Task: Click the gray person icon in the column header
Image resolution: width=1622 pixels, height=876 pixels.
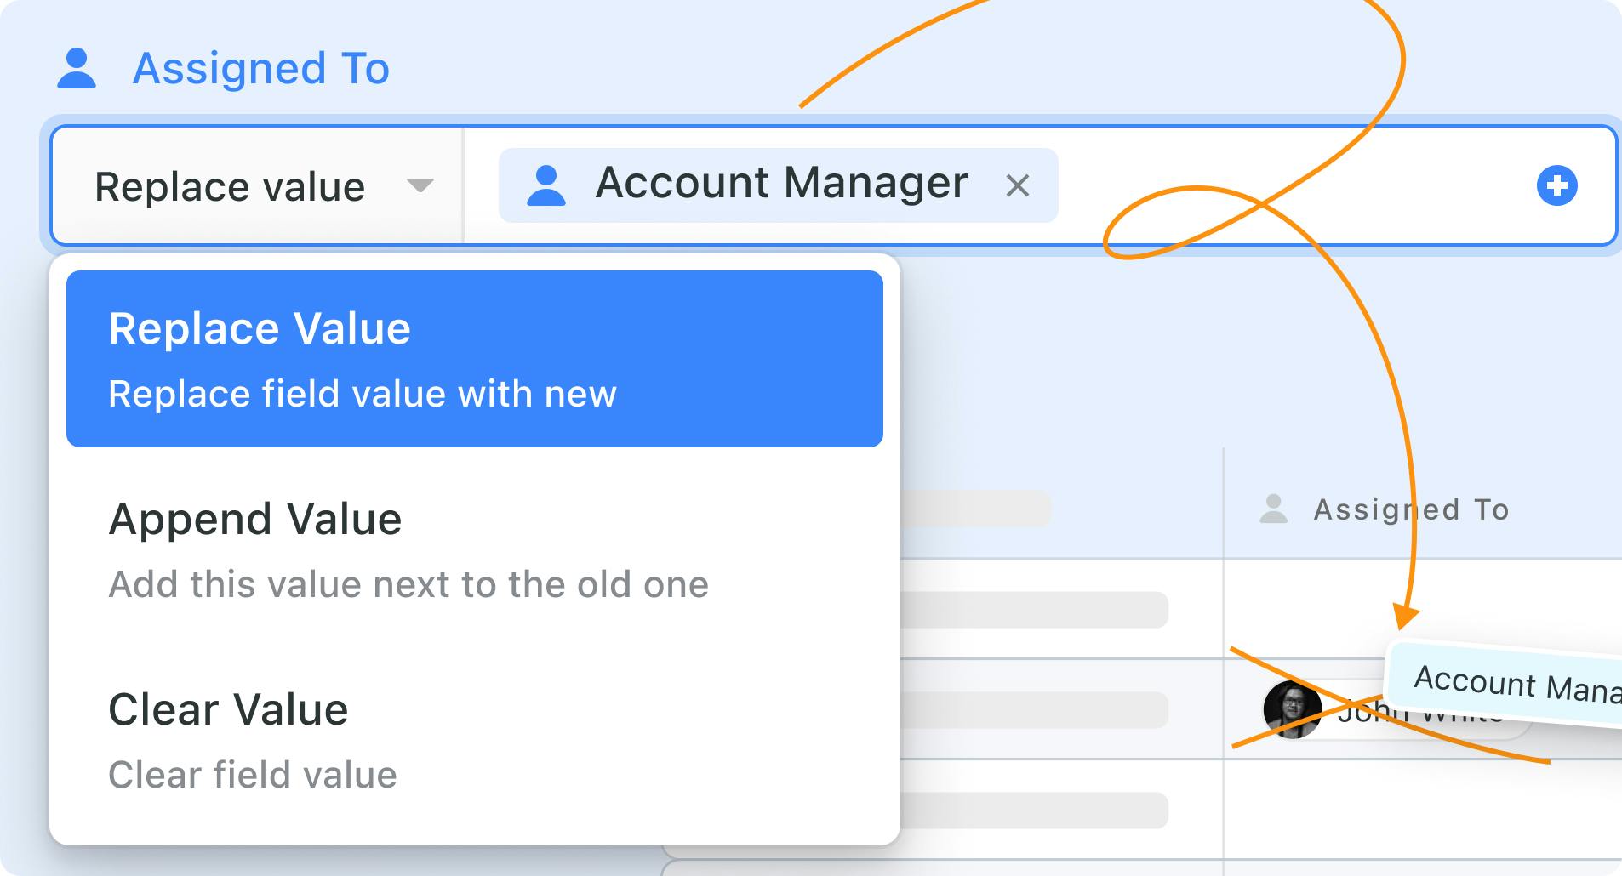Action: point(1273,509)
